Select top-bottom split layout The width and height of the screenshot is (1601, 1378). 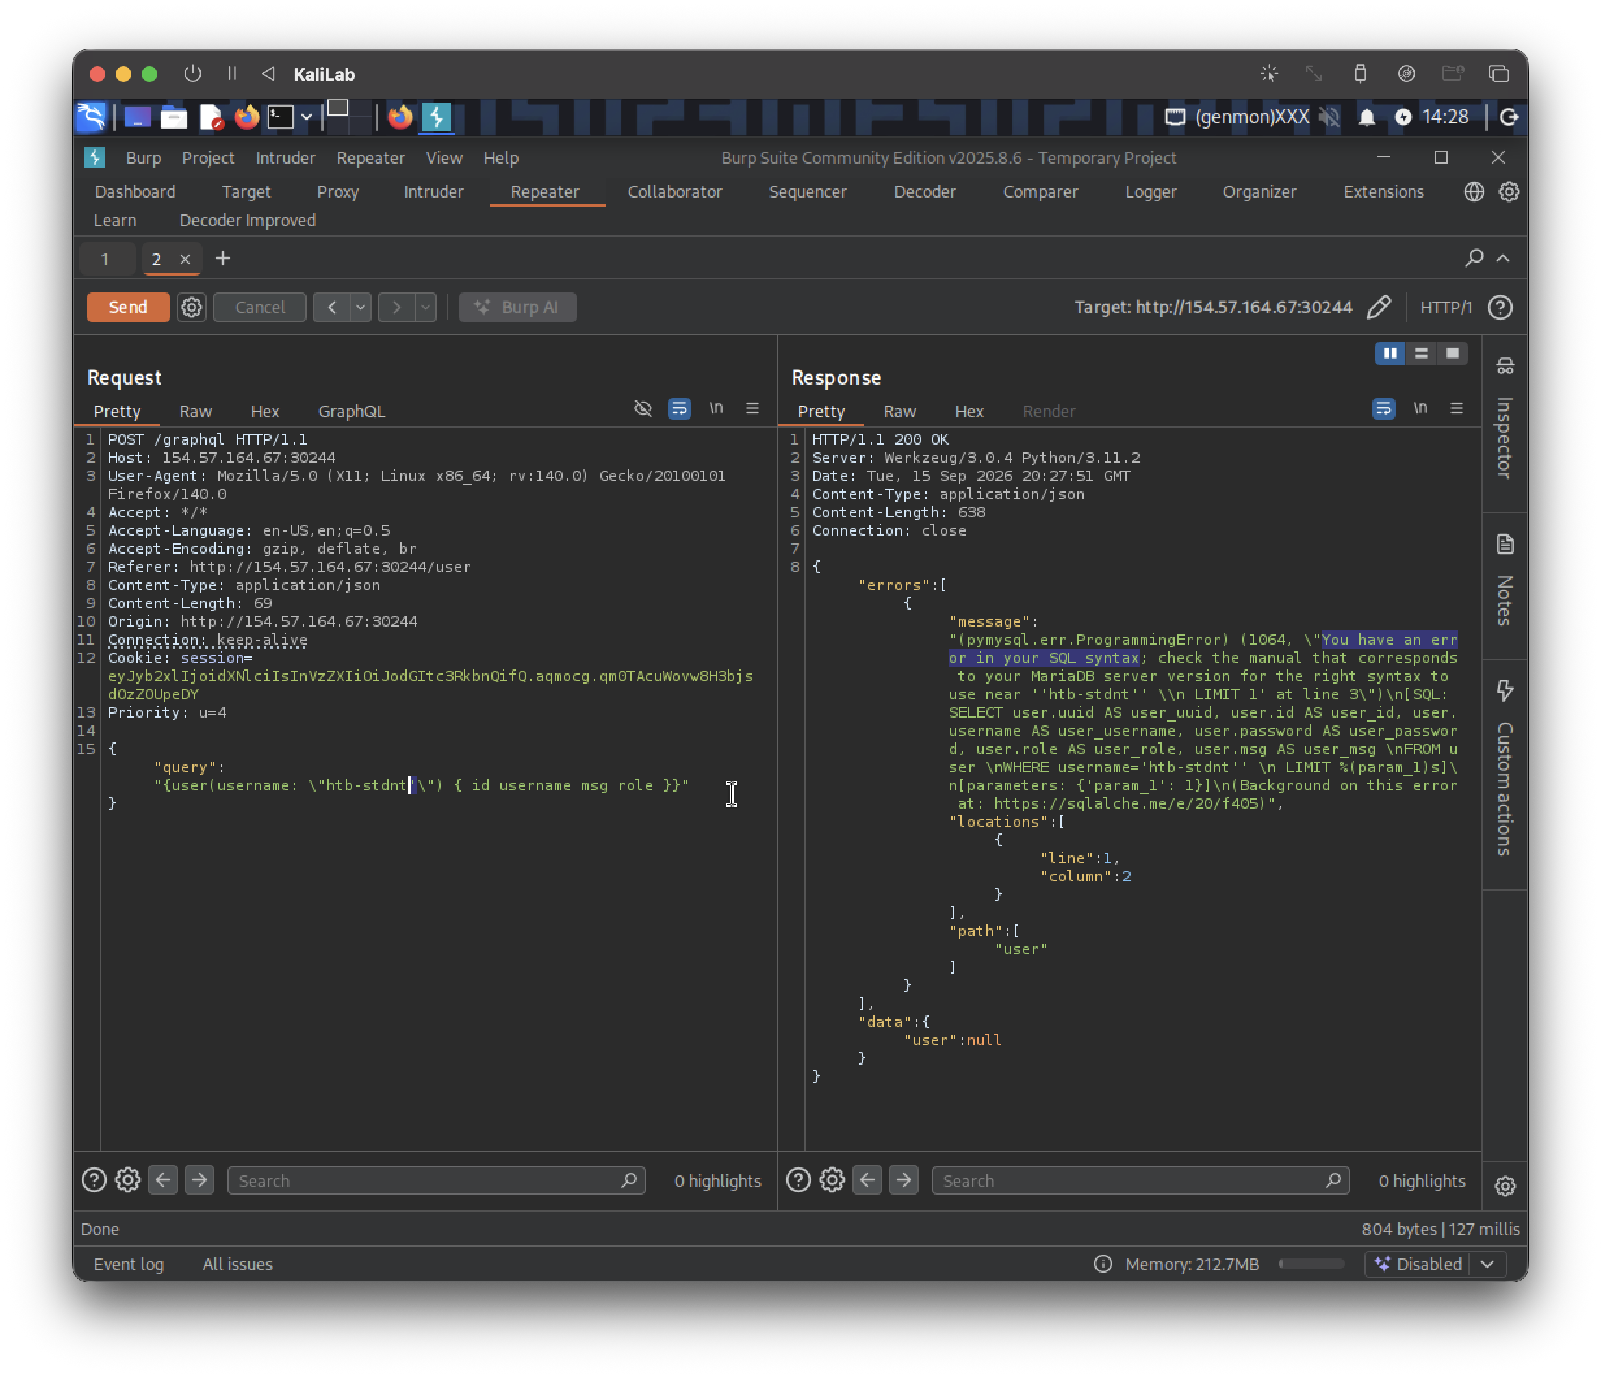[1421, 353]
